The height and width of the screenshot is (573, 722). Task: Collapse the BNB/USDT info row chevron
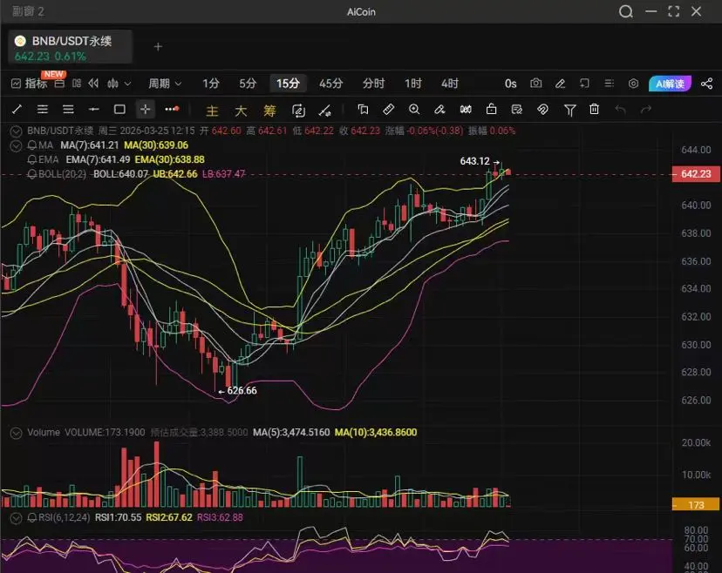16,130
